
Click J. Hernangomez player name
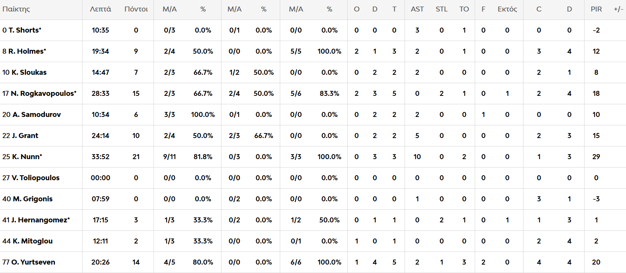click(40, 220)
